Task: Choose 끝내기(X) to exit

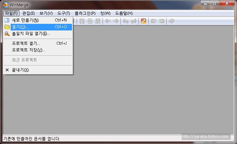Action: 38,70
